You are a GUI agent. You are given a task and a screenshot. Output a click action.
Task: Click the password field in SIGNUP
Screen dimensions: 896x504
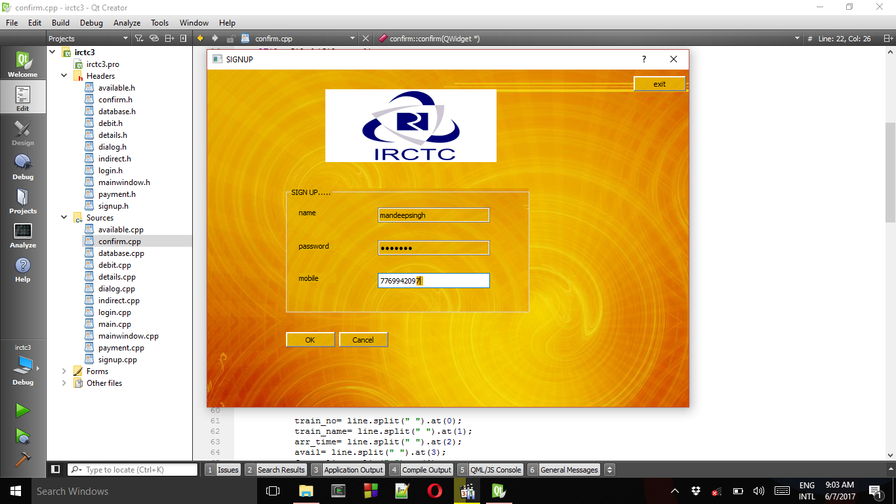[x=434, y=247]
